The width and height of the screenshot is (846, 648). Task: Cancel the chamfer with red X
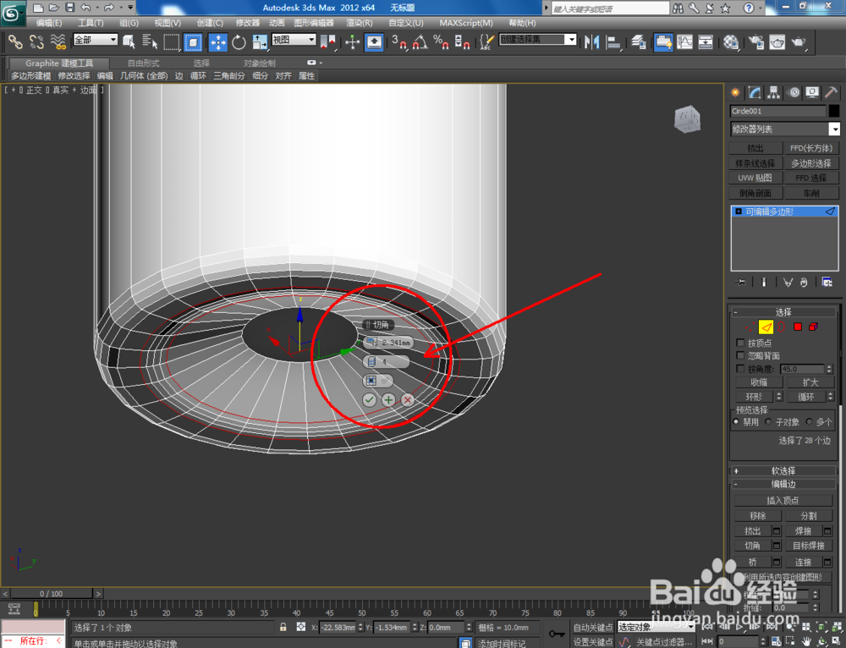tap(408, 400)
